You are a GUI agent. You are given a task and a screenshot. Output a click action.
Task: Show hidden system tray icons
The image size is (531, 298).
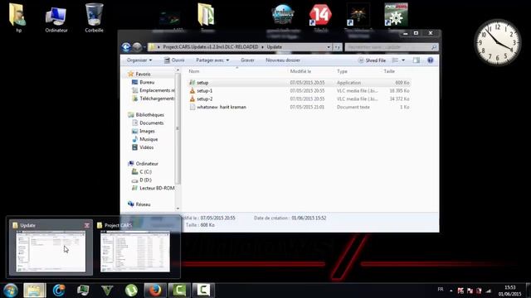coord(451,291)
